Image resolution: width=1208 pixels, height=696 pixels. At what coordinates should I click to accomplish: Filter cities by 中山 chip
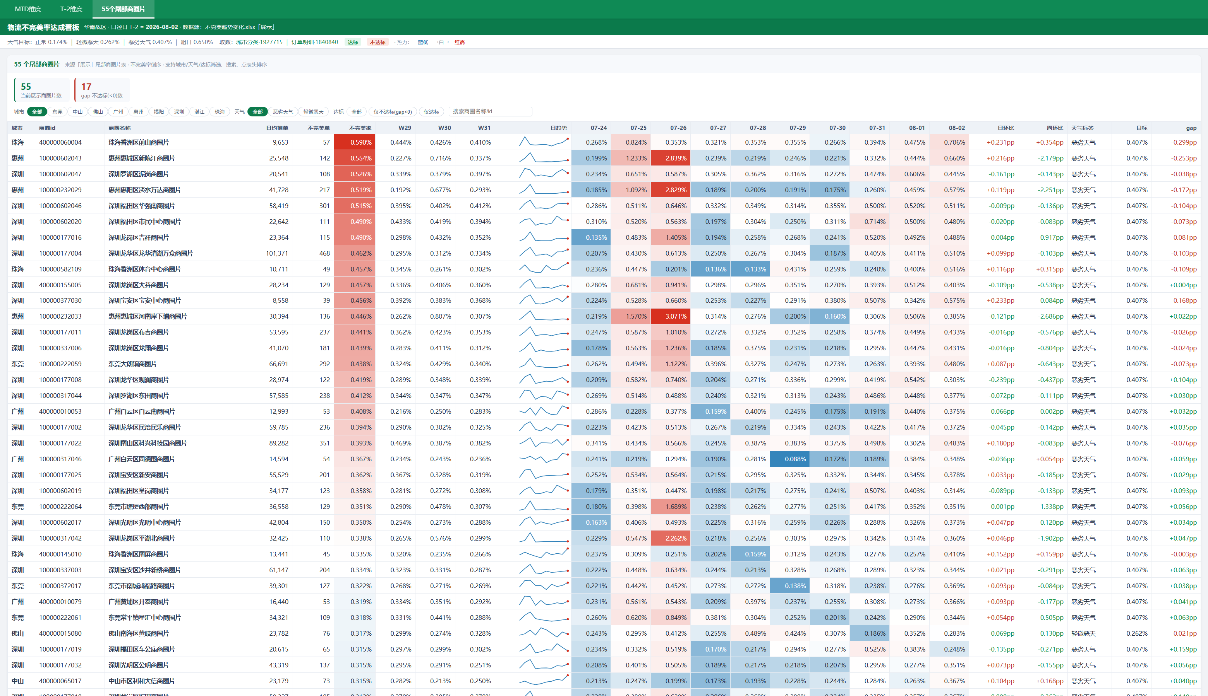tap(77, 112)
